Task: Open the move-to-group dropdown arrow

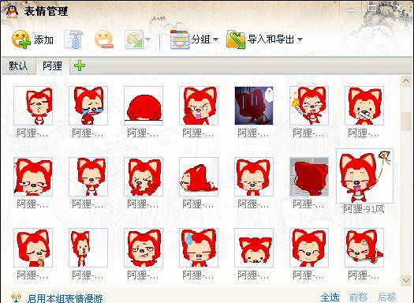Action: pos(147,39)
